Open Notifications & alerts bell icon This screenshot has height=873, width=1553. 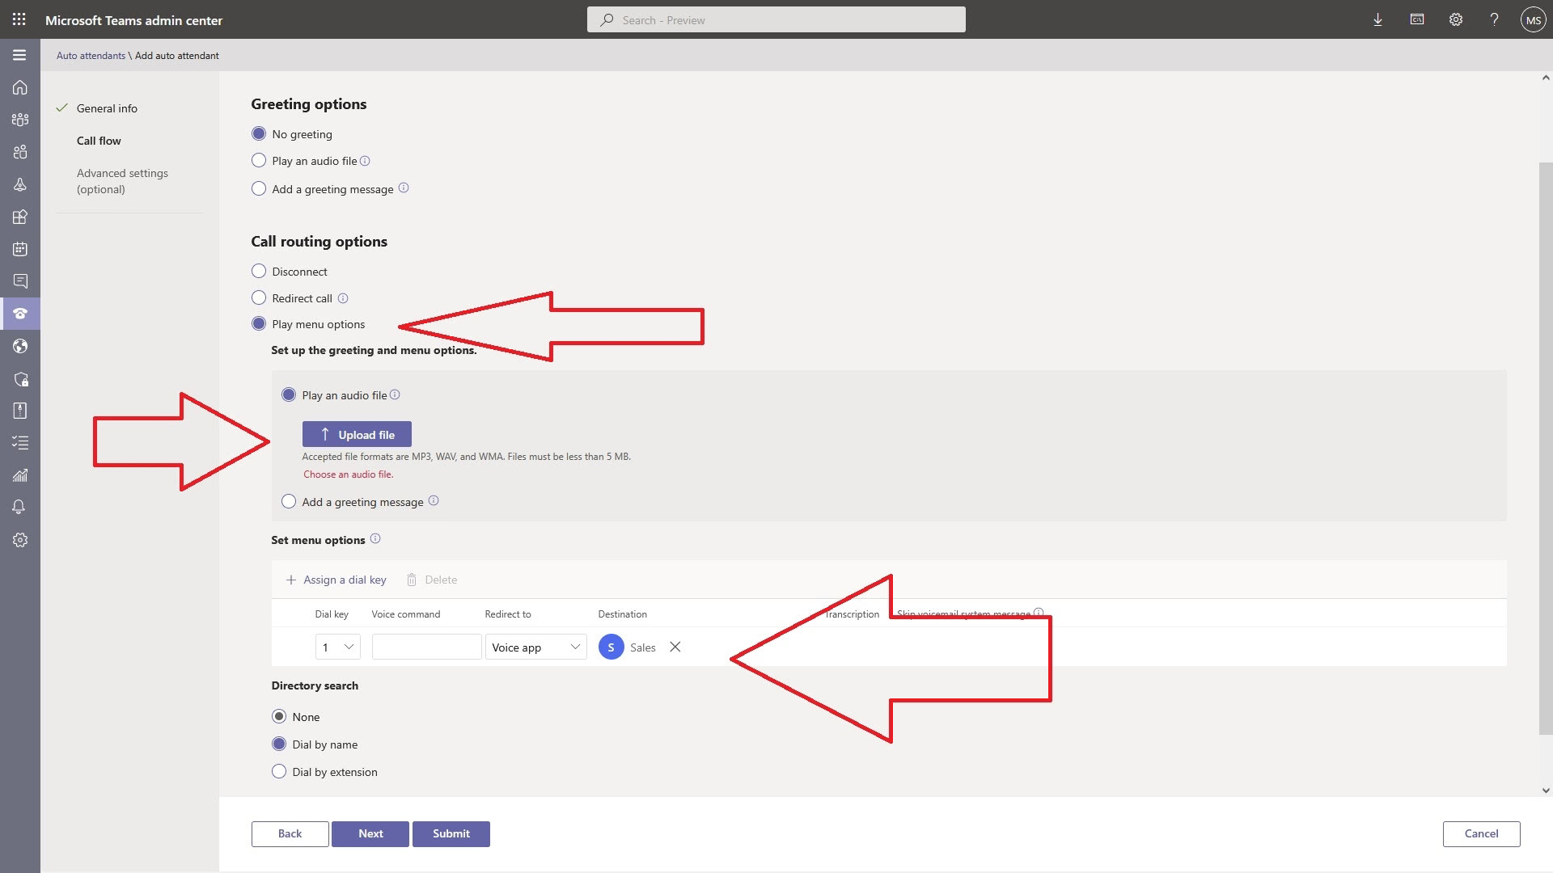20,507
